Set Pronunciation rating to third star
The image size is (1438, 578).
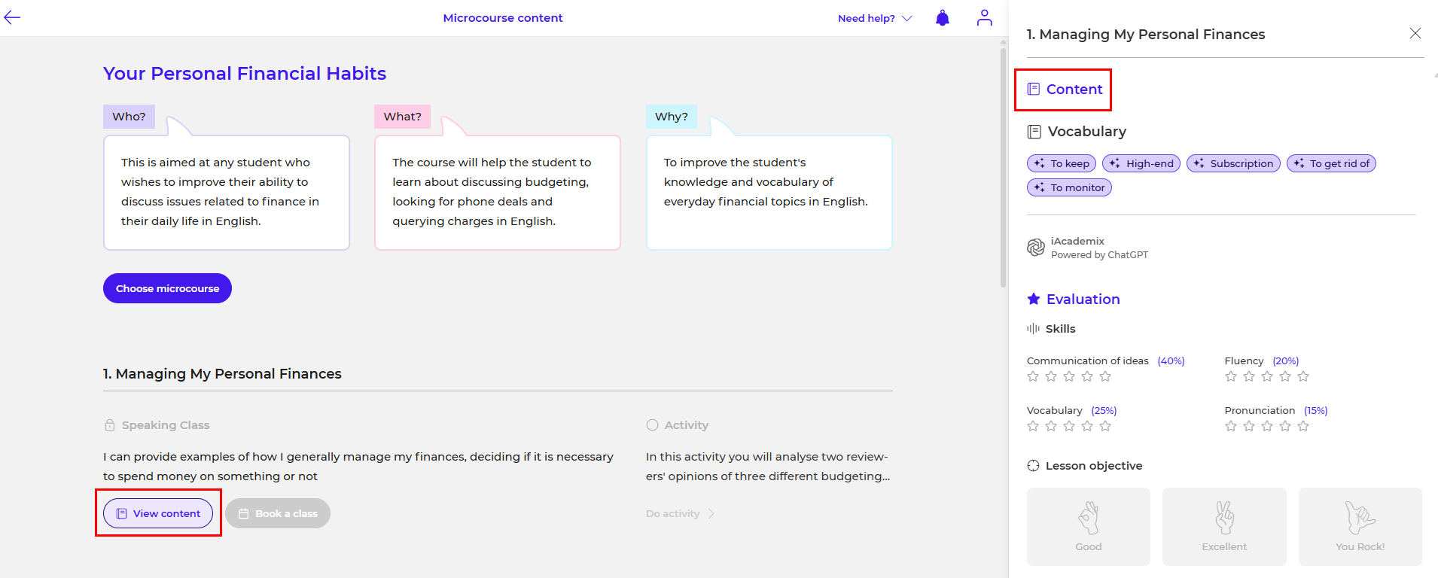pyautogui.click(x=1267, y=426)
